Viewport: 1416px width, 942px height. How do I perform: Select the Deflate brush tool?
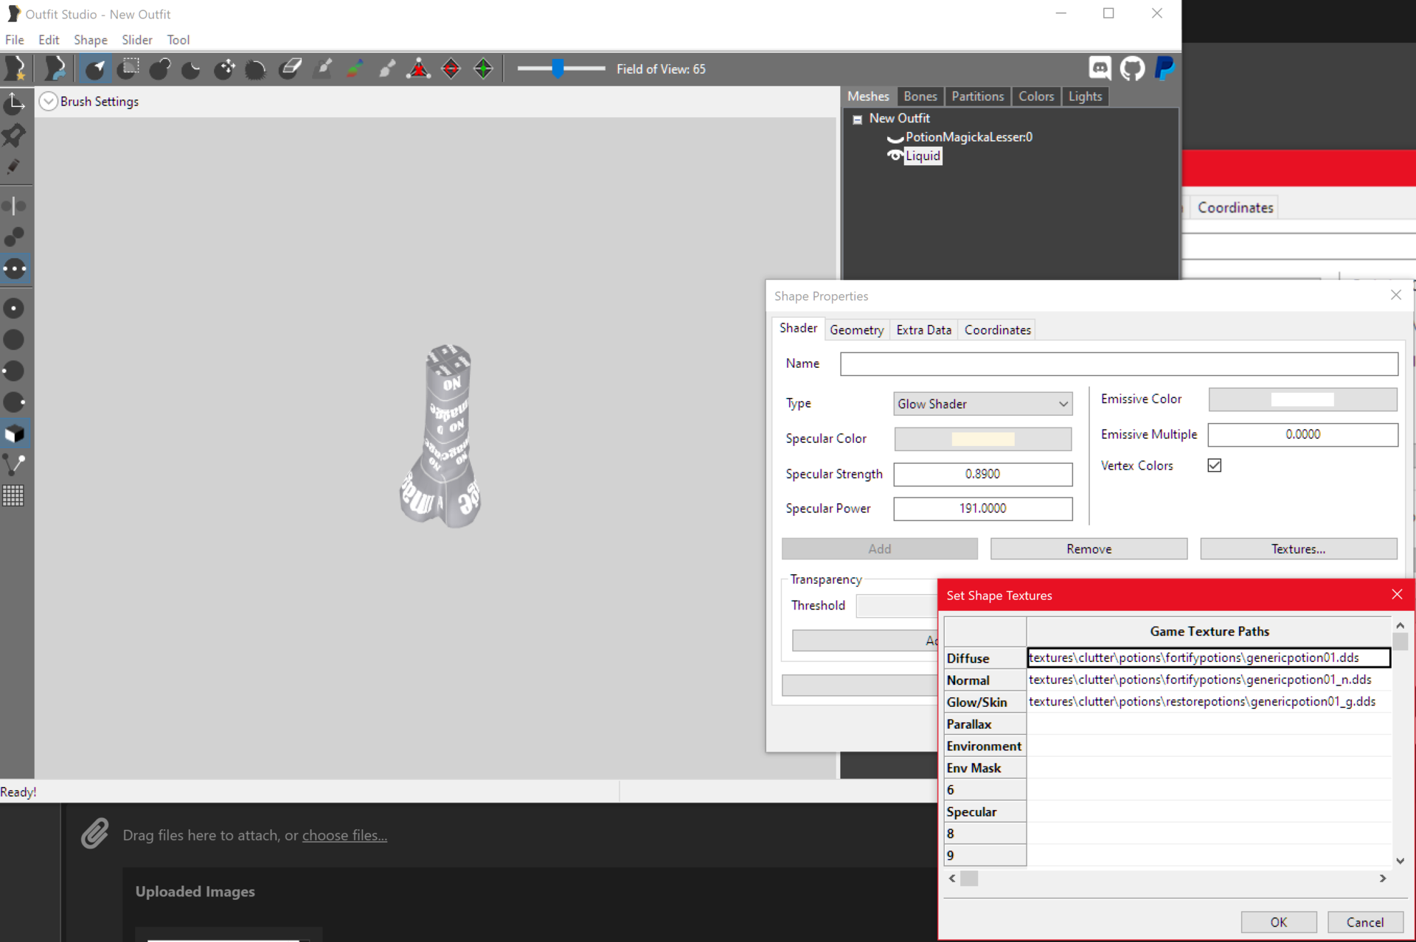[191, 69]
